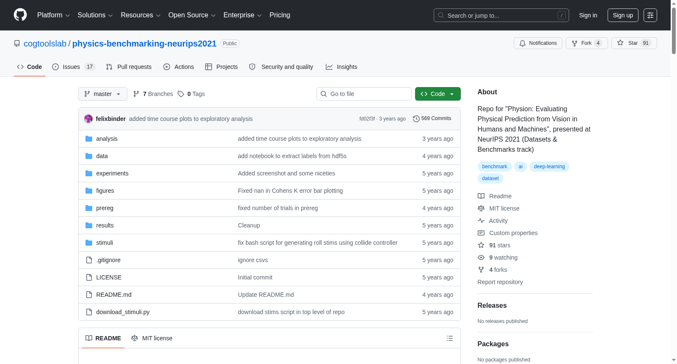677x364 pixels.
Task: Click the Sign up button
Action: point(623,15)
